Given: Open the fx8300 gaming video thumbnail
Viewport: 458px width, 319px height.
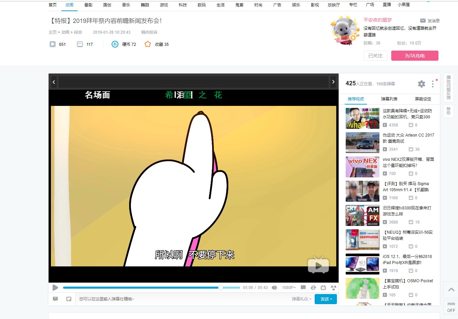Looking at the screenshot, I should (x=363, y=215).
